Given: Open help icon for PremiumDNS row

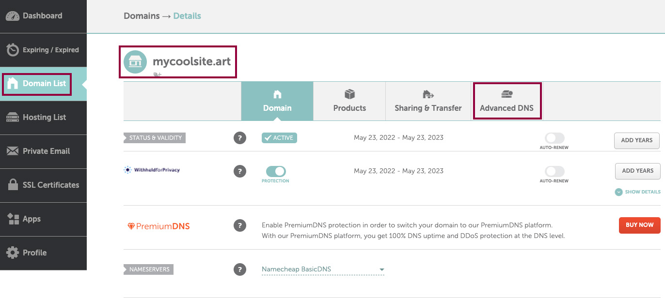Looking at the screenshot, I should (239, 225).
